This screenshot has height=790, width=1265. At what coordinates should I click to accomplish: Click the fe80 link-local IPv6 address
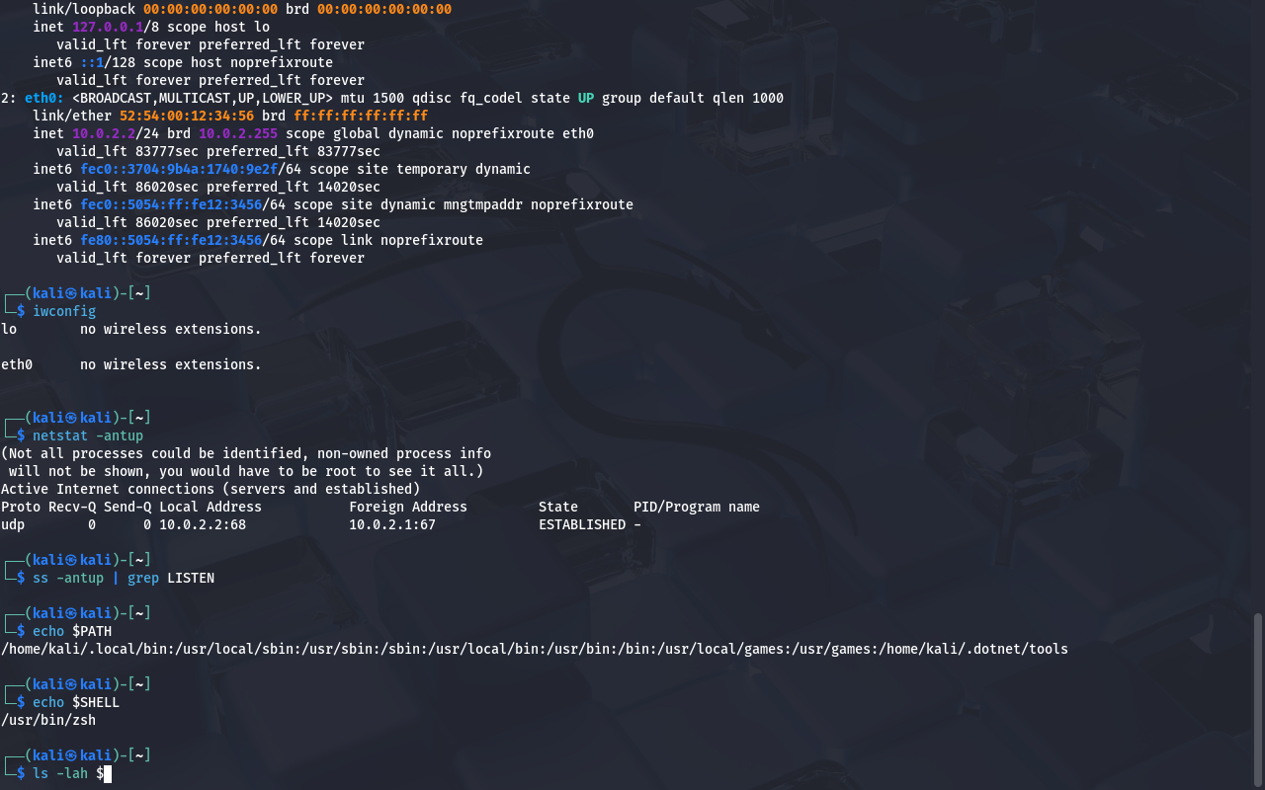pos(171,240)
